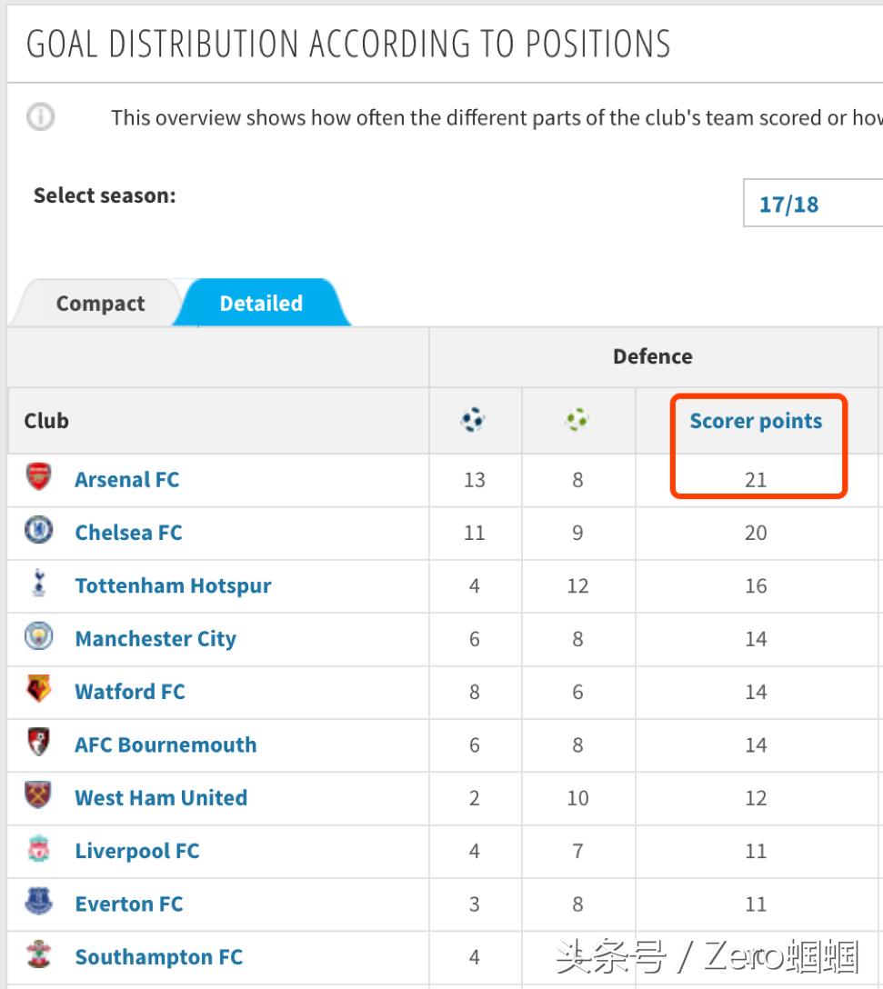Image resolution: width=883 pixels, height=989 pixels.
Task: Sort by Scorer points column header
Action: [x=756, y=421]
